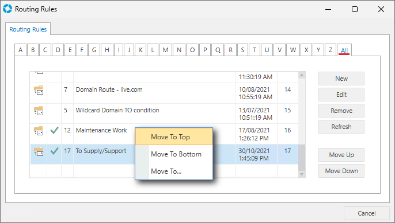
Task: Toggle the green checkmark on Maintenance Work
Action: (54, 130)
